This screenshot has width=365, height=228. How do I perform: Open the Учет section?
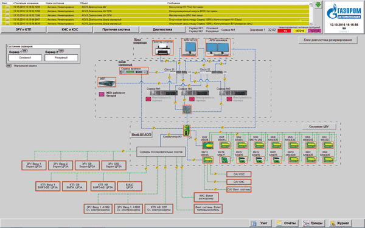260,223
